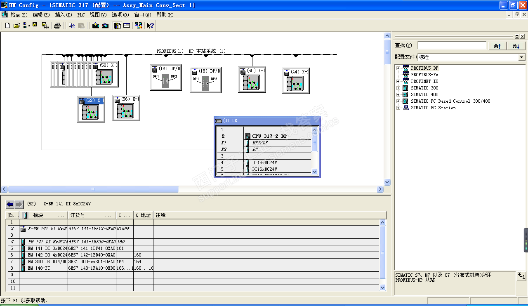Open the 编辑(E) menu
Viewport: 528px width, 306px height.
(x=41, y=14)
